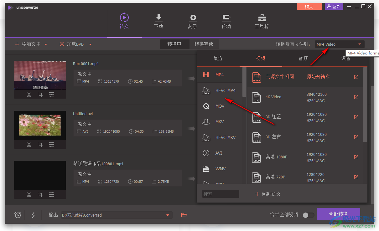
Task: Select the MOV format
Action: pos(220,106)
